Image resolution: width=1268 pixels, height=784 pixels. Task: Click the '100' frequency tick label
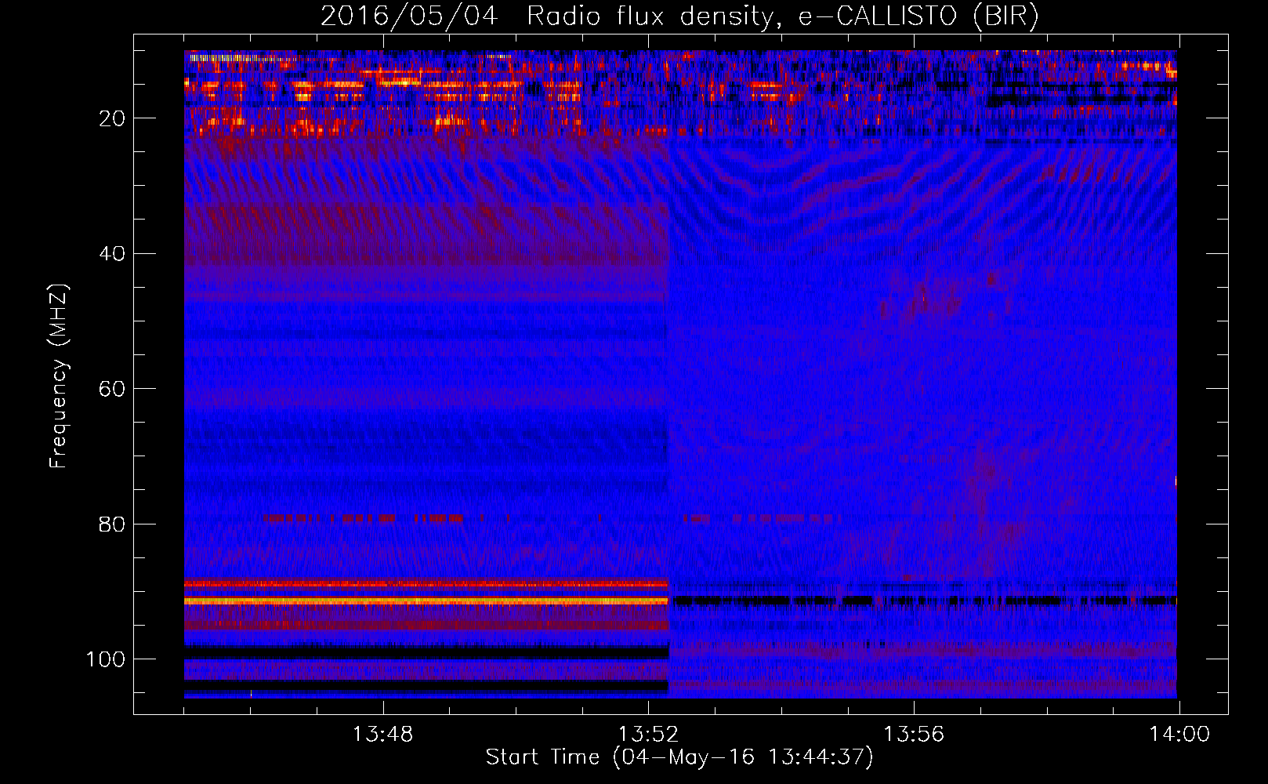click(x=106, y=659)
